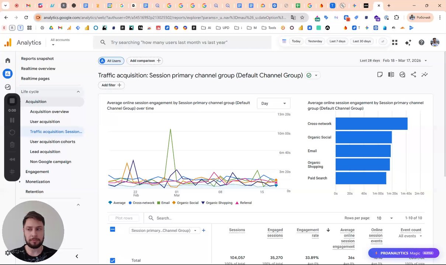Open Rows per page dropdown
The width and height of the screenshot is (446, 265).
click(385, 218)
